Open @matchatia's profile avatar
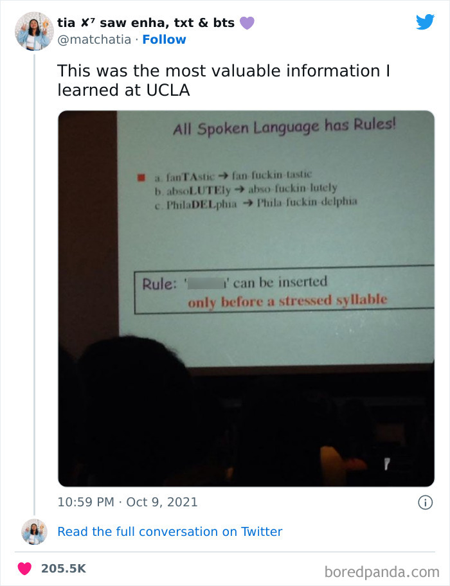The width and height of the screenshot is (450, 586). coord(34,30)
